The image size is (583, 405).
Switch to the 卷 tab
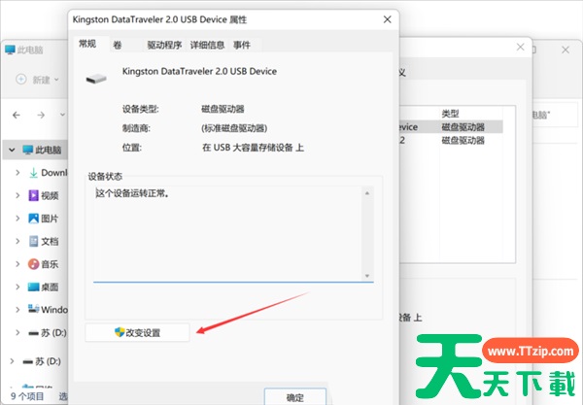[118, 46]
